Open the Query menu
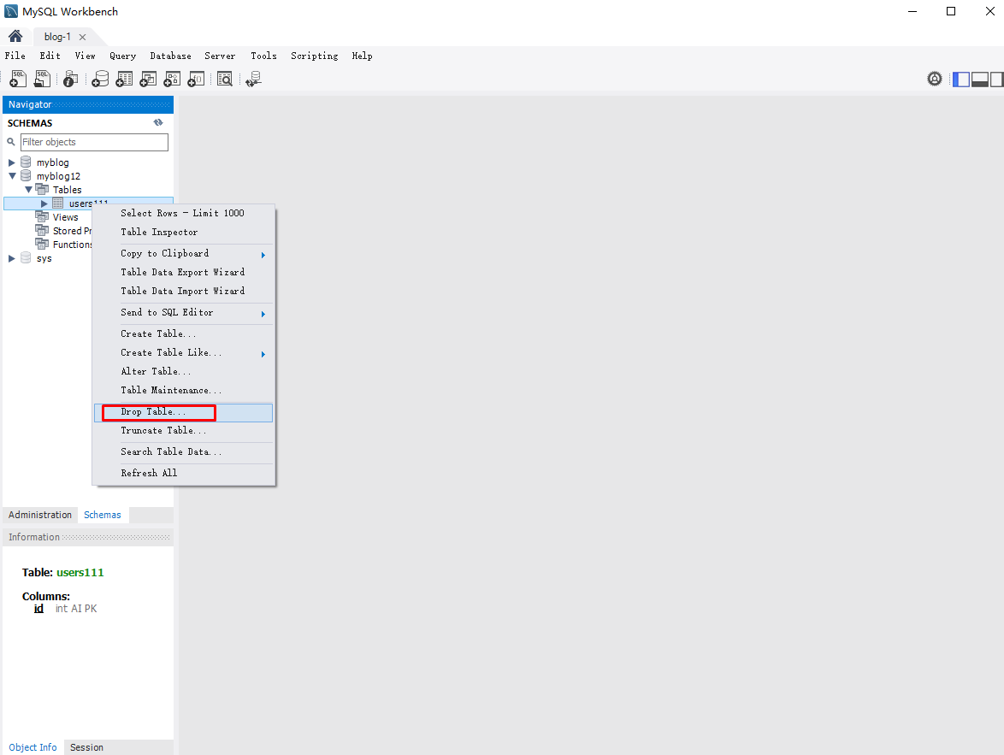The height and width of the screenshot is (755, 1004). click(123, 56)
